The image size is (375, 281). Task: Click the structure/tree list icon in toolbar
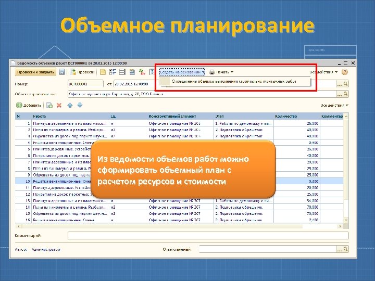(113, 72)
